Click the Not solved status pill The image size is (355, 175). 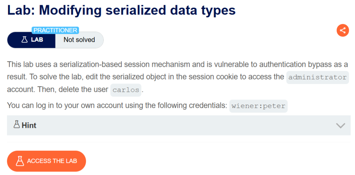point(79,40)
